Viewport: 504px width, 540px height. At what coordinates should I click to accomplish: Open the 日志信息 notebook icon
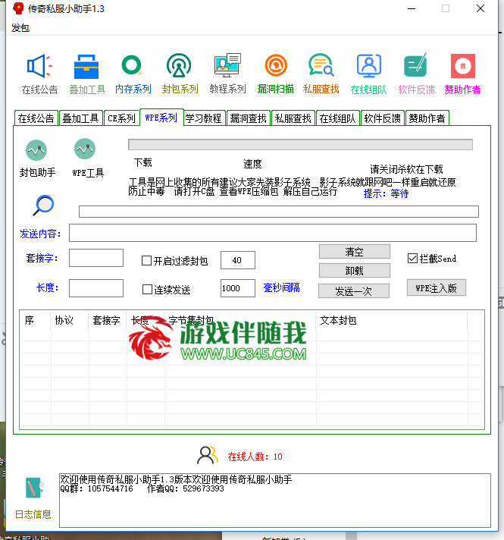[35, 488]
